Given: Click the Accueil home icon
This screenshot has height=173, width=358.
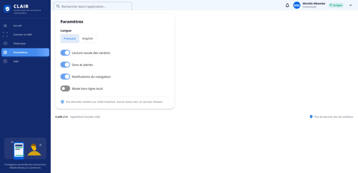Looking at the screenshot, I should [x=5, y=26].
